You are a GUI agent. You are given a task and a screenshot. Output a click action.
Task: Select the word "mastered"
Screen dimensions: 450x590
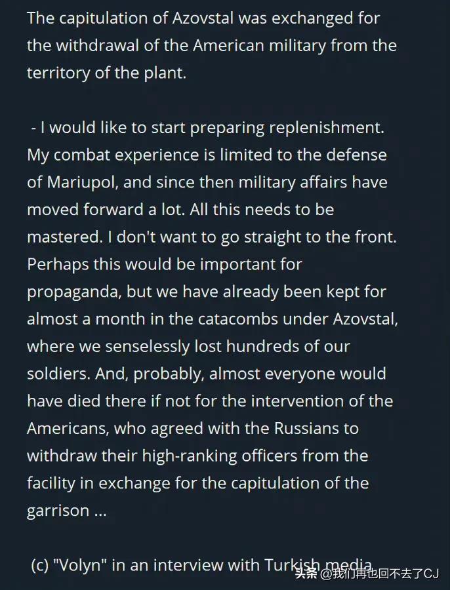[x=63, y=237]
